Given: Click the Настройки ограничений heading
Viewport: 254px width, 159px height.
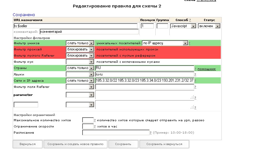Looking at the screenshot, I should coord(34,115).
